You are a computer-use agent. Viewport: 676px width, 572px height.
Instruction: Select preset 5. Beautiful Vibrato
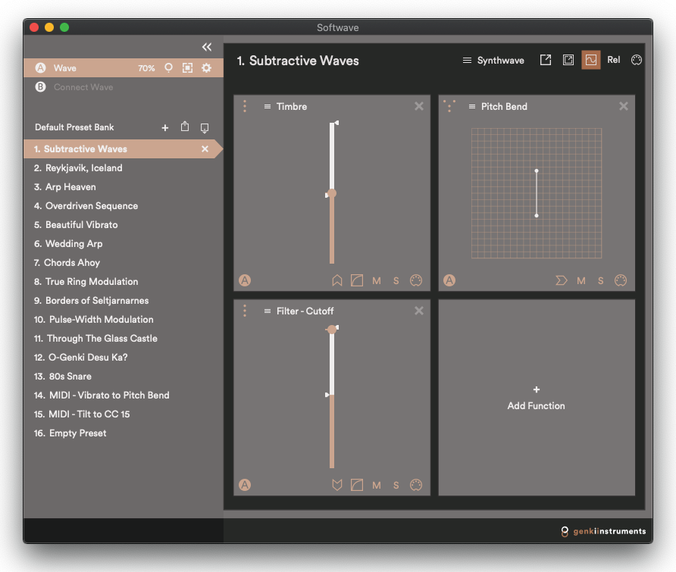pyautogui.click(x=124, y=225)
